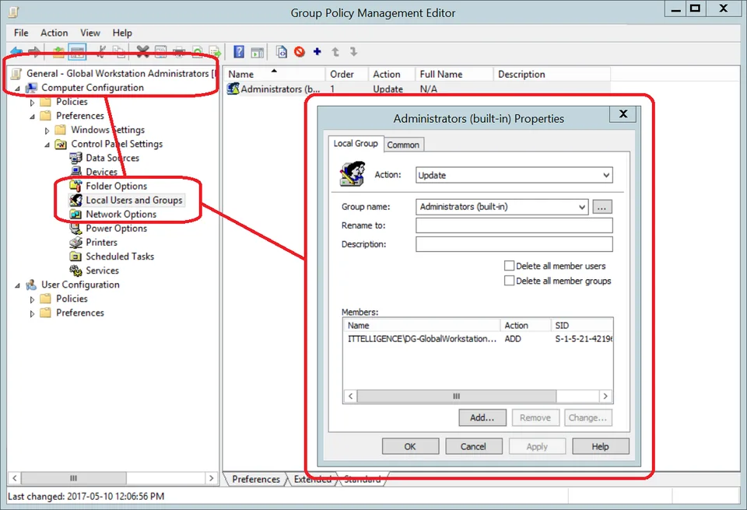Click OK in the Properties dialog
Image resolution: width=747 pixels, height=510 pixels.
410,447
